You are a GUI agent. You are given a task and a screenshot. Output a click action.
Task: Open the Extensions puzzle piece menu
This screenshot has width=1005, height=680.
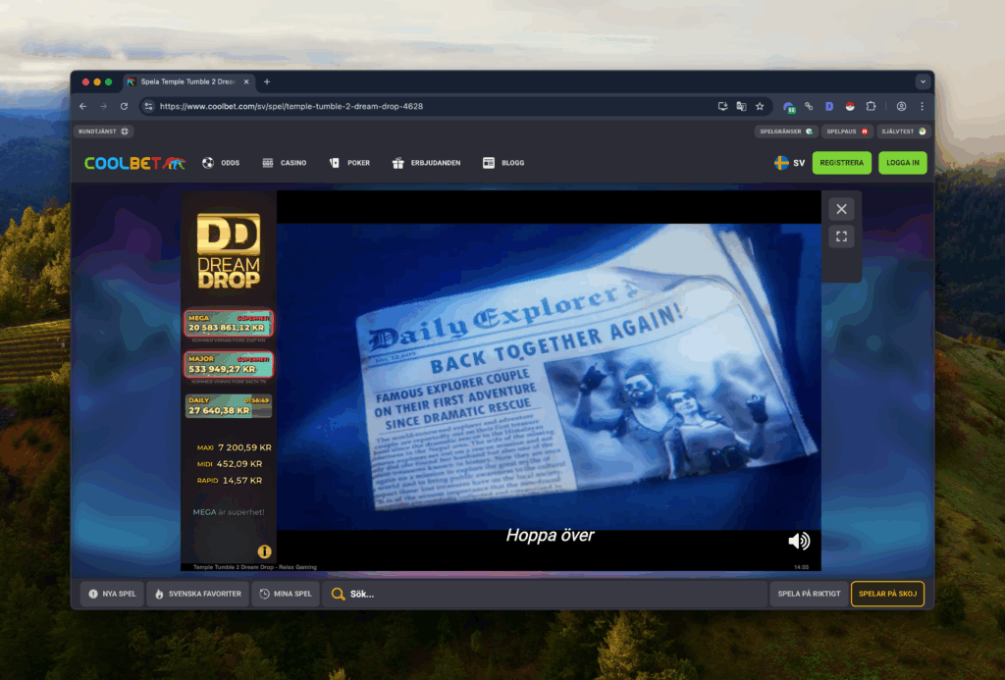pos(871,106)
